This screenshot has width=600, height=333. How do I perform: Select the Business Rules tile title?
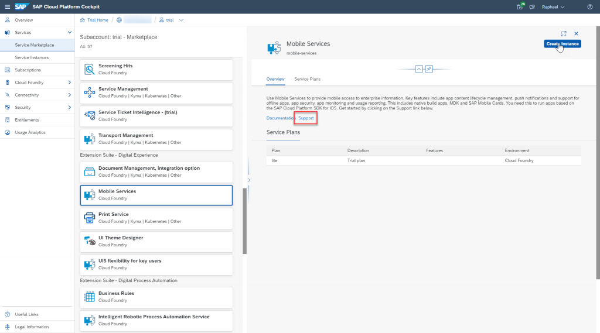(x=116, y=293)
